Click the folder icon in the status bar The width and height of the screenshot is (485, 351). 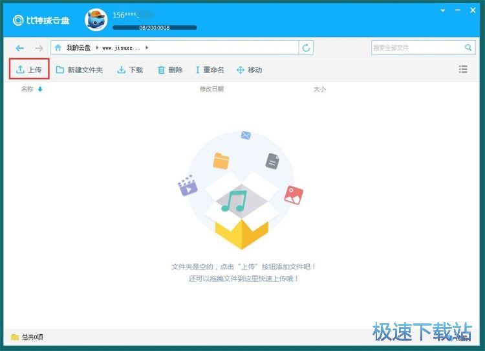(15, 337)
